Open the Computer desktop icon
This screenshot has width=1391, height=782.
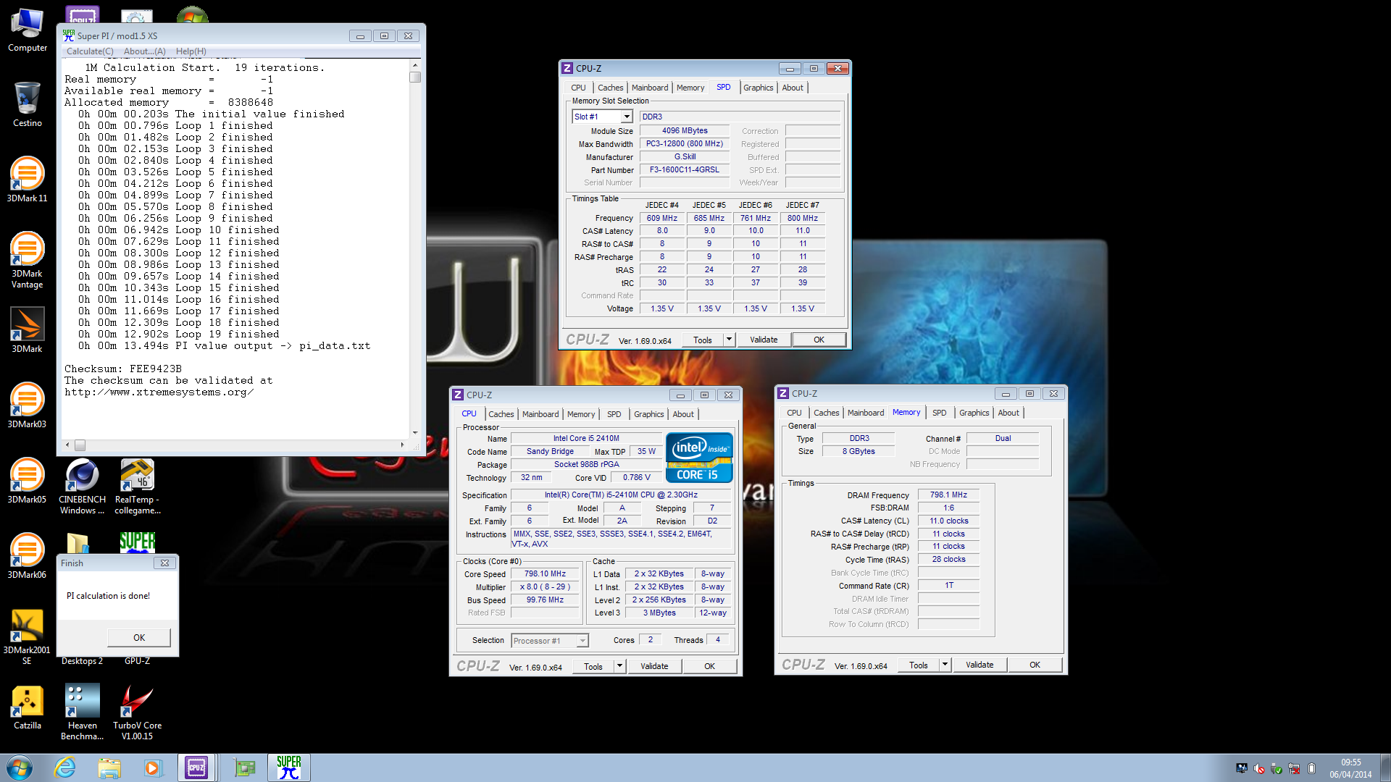click(x=28, y=30)
